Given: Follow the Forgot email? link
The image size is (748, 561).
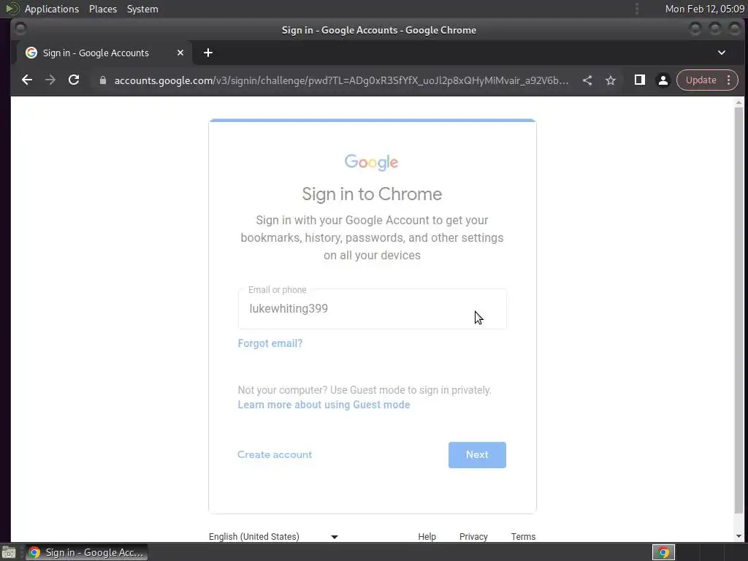Looking at the screenshot, I should 270,343.
